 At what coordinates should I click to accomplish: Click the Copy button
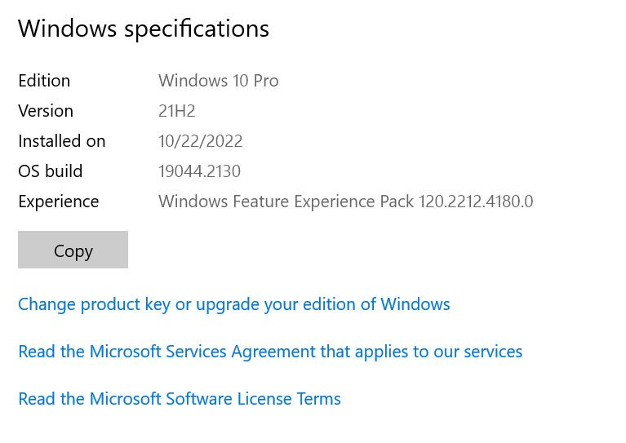[x=73, y=250]
